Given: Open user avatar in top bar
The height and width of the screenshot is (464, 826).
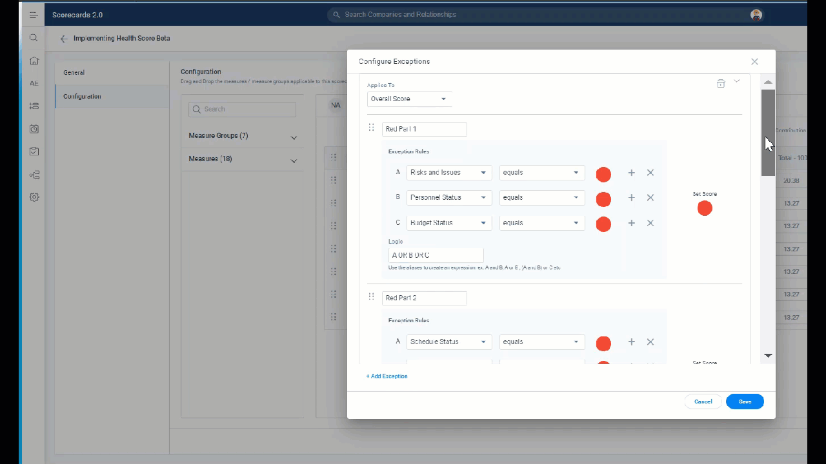Looking at the screenshot, I should pos(756,15).
